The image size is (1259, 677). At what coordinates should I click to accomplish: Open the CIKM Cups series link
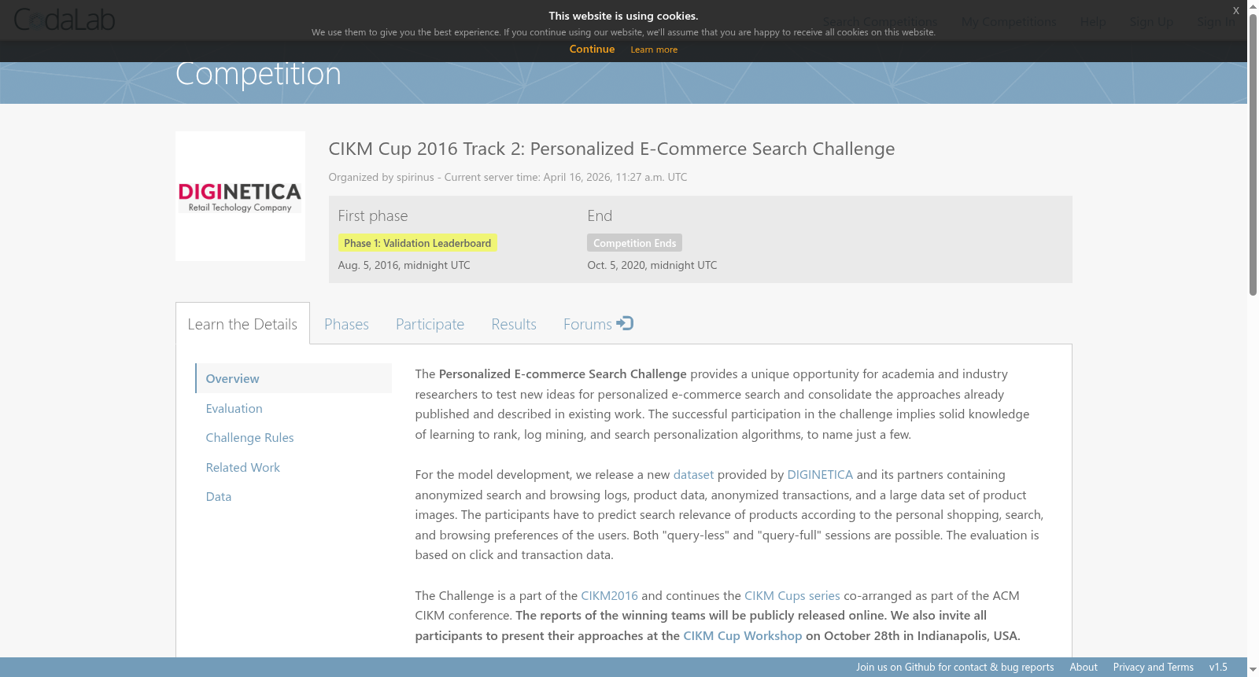pos(792,595)
